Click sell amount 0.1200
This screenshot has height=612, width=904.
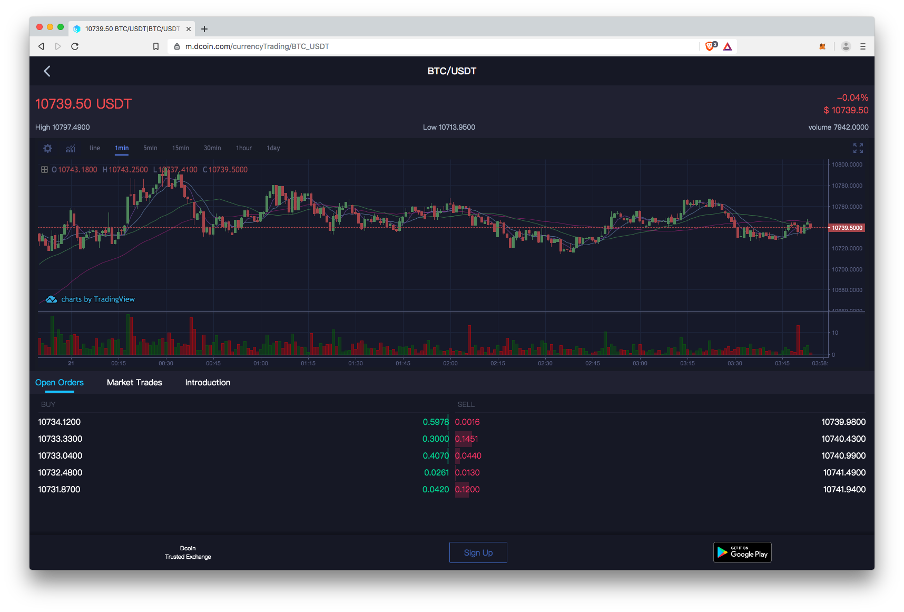467,490
